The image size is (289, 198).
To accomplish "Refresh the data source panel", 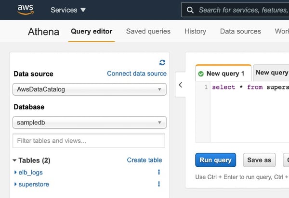I will 162,62.
